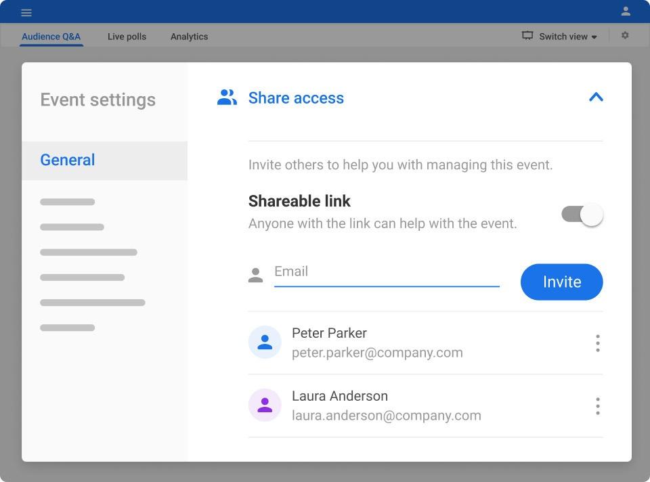The height and width of the screenshot is (482, 650).
Task: Collapse the Share access section chevron
Action: pos(596,97)
